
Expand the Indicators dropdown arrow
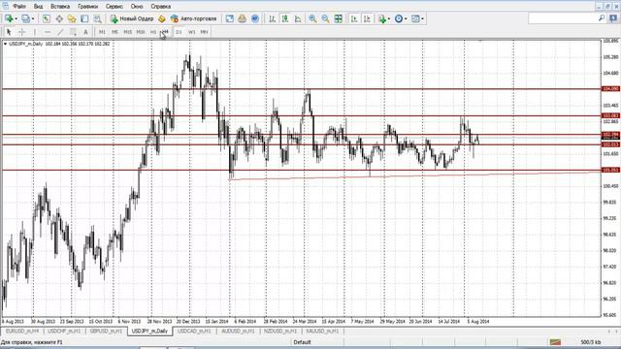tap(389, 18)
